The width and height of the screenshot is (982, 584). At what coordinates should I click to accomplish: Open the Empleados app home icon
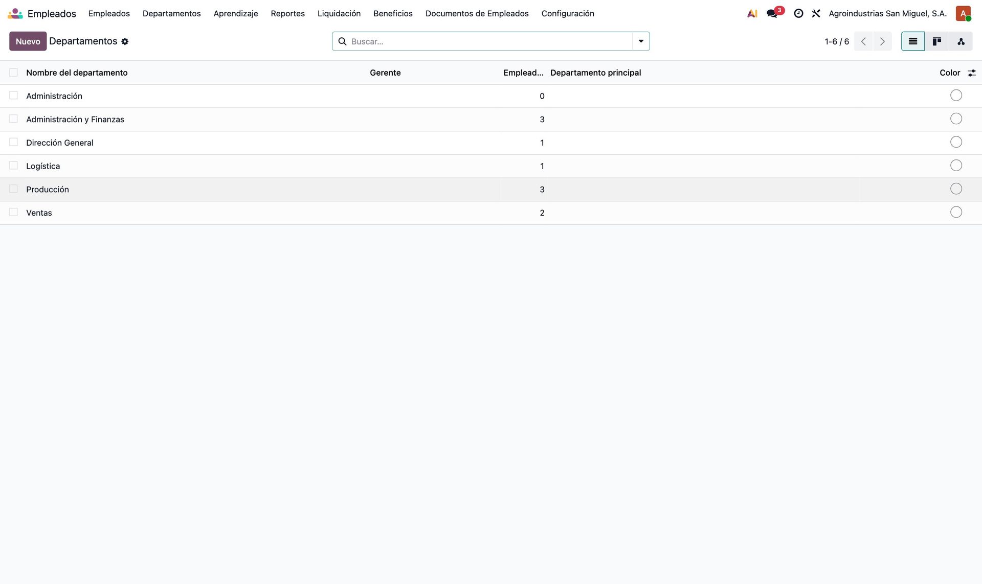coord(15,13)
